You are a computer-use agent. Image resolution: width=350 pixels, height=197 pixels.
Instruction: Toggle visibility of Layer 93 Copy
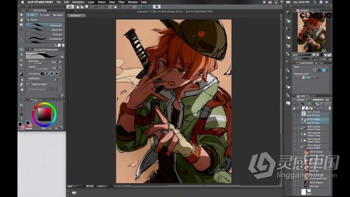click(x=295, y=113)
